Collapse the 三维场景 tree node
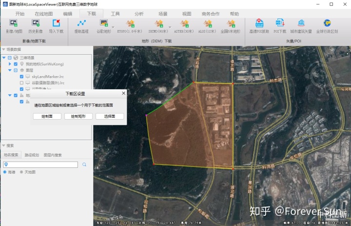 coord(4,58)
